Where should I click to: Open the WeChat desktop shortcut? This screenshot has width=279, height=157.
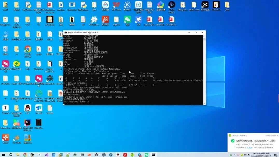pyautogui.click(x=127, y=21)
